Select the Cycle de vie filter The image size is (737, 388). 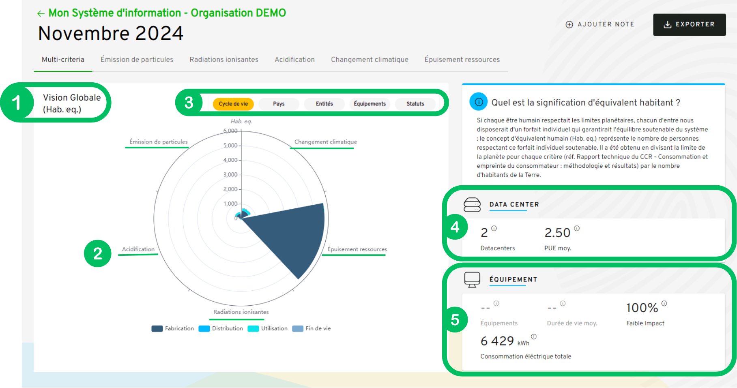tap(233, 104)
